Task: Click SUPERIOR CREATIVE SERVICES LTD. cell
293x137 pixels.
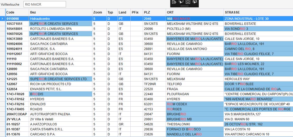Action: (x=60, y=79)
